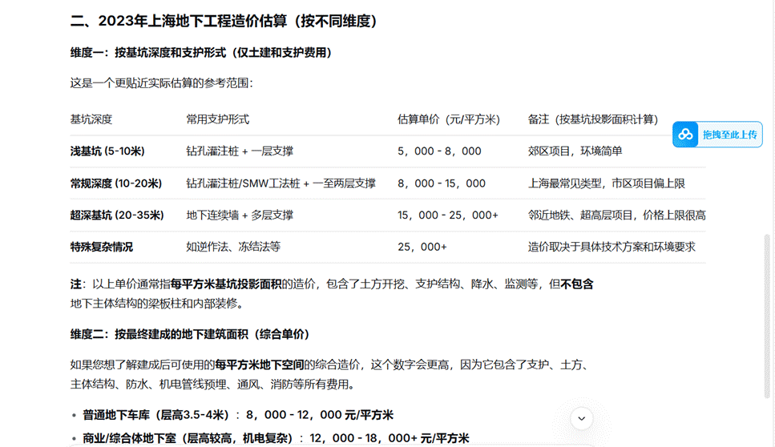Click the 备注（按基坑投影面积计算）header
The height and width of the screenshot is (447, 775).
click(x=592, y=119)
